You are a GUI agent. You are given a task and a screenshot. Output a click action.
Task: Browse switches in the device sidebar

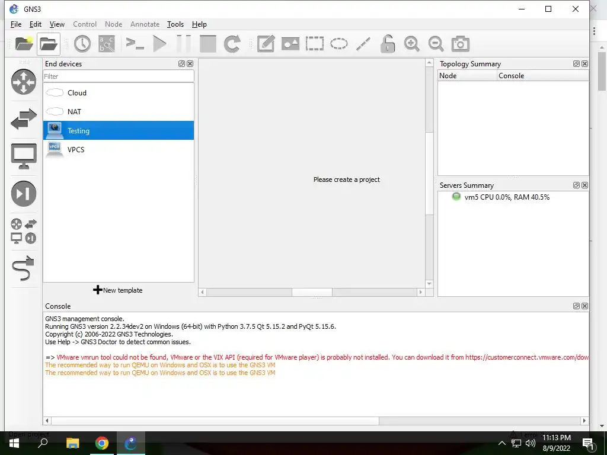(x=24, y=118)
